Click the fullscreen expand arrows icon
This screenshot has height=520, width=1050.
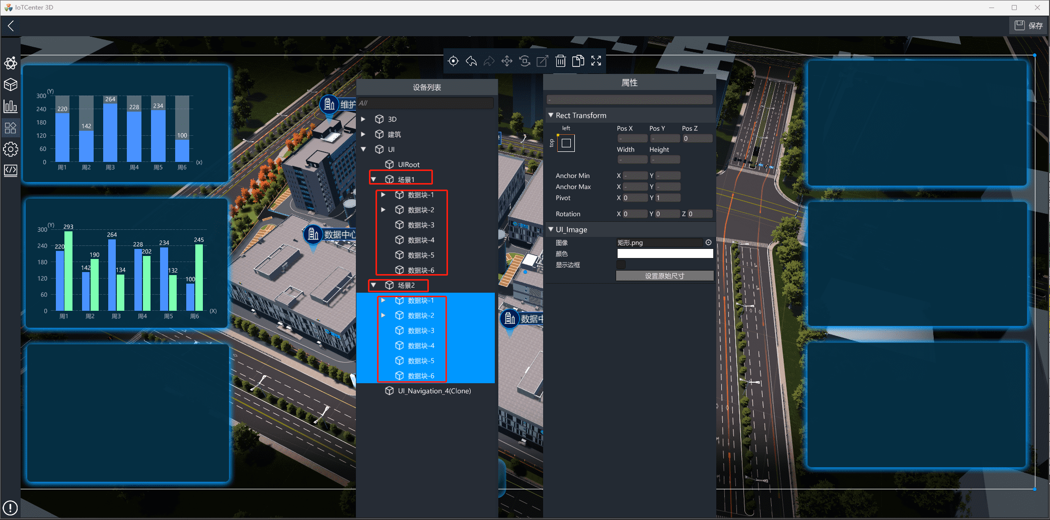pyautogui.click(x=596, y=61)
